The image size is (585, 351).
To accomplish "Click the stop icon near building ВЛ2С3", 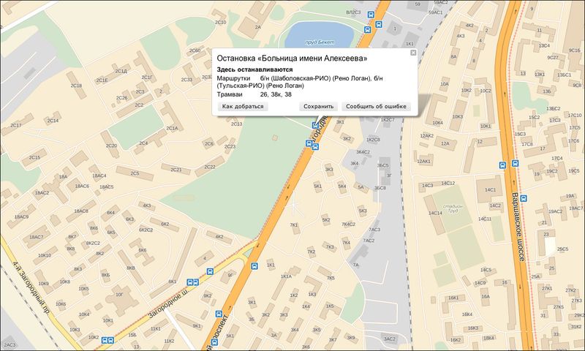I will 371,14.
